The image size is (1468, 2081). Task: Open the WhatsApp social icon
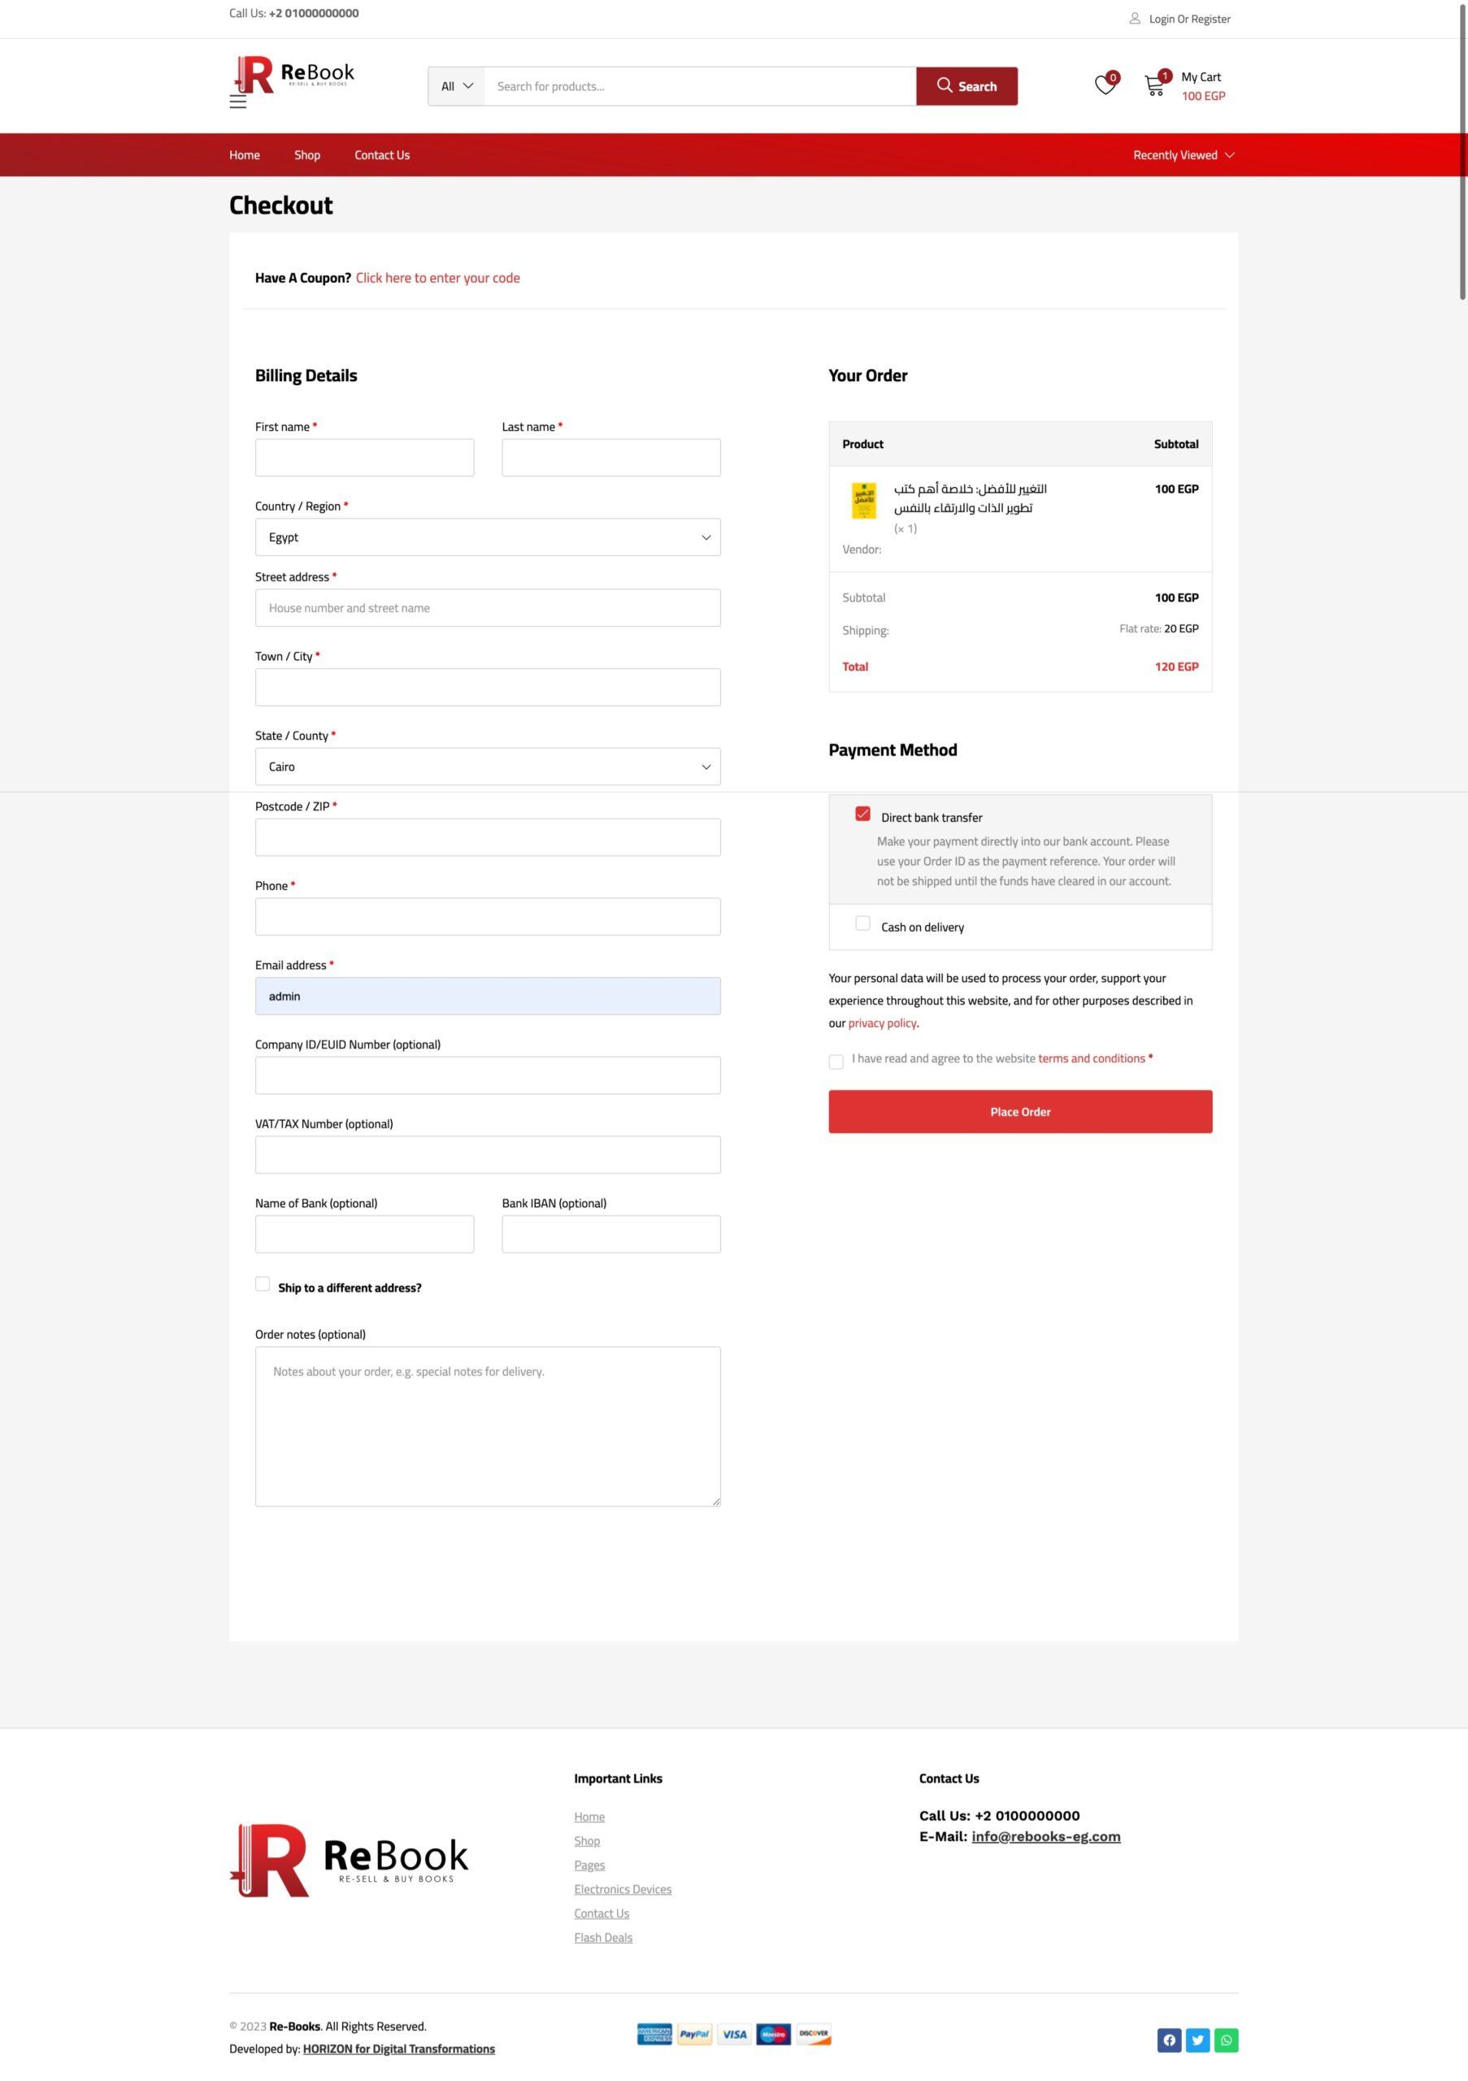click(x=1226, y=2040)
